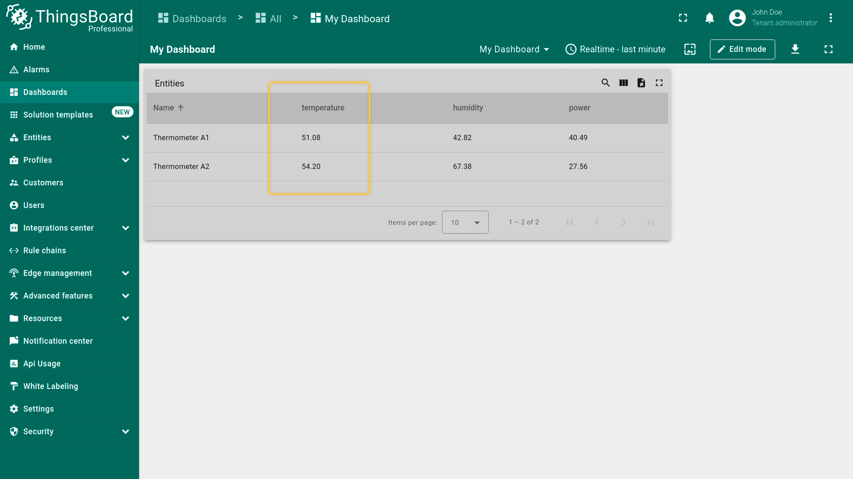The width and height of the screenshot is (853, 479).
Task: Expand Entities widget to fullscreen
Action: coord(659,83)
